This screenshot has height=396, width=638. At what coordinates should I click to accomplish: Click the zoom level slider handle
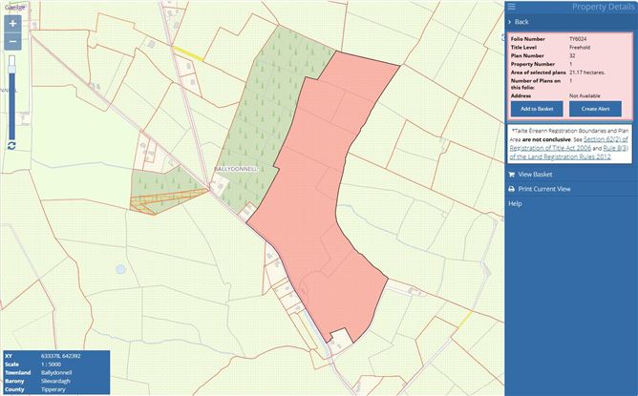(11, 69)
